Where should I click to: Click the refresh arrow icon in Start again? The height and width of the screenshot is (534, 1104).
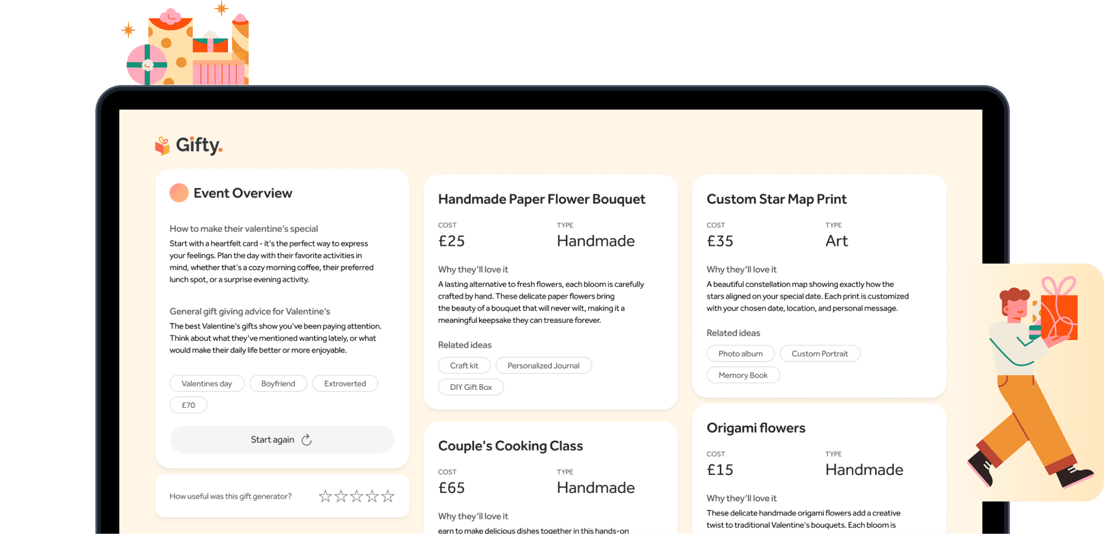point(307,440)
